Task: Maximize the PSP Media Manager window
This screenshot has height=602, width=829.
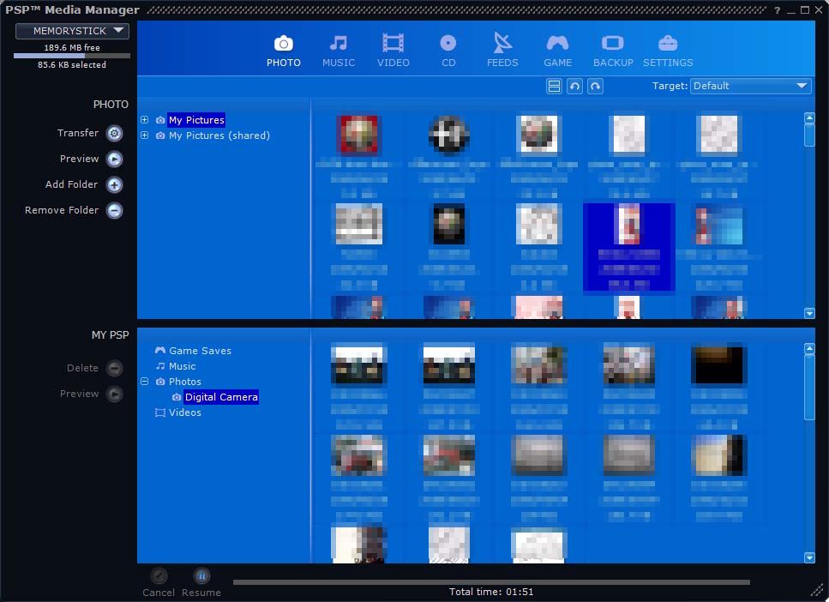Action: 805,10
